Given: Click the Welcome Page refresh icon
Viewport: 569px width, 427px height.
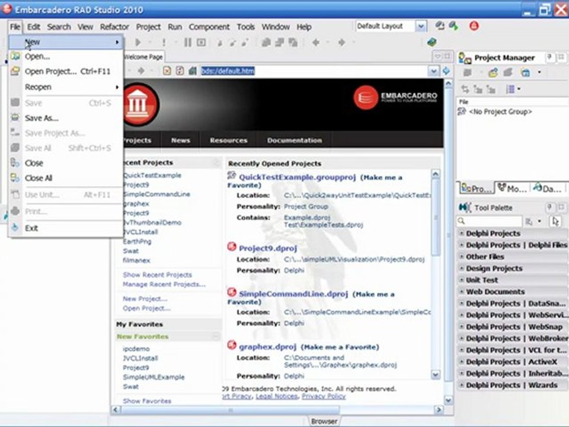Looking at the screenshot, I should 180,71.
